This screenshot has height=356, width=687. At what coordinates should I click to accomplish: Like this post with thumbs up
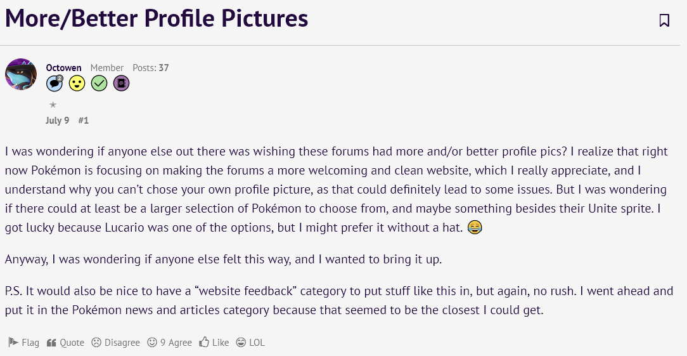[x=214, y=343]
